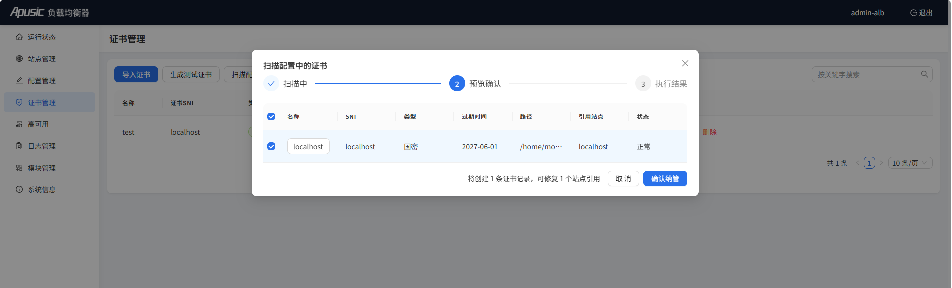Click the 正常 status cell

644,147
